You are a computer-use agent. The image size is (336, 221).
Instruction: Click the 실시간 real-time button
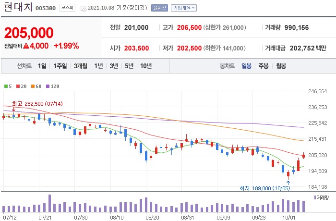pyautogui.click(x=159, y=8)
